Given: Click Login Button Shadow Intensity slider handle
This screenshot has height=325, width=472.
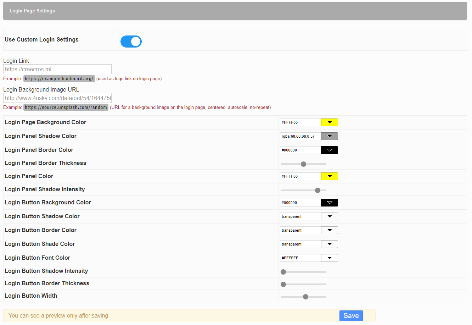Looking at the screenshot, I should coord(283,272).
